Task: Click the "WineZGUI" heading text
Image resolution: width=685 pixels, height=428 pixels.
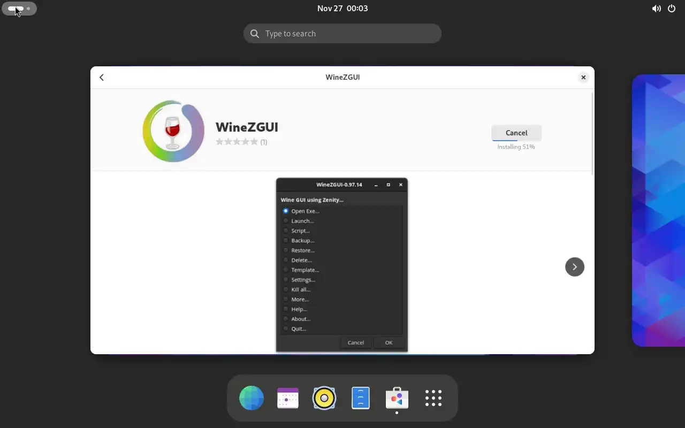Action: 247,127
